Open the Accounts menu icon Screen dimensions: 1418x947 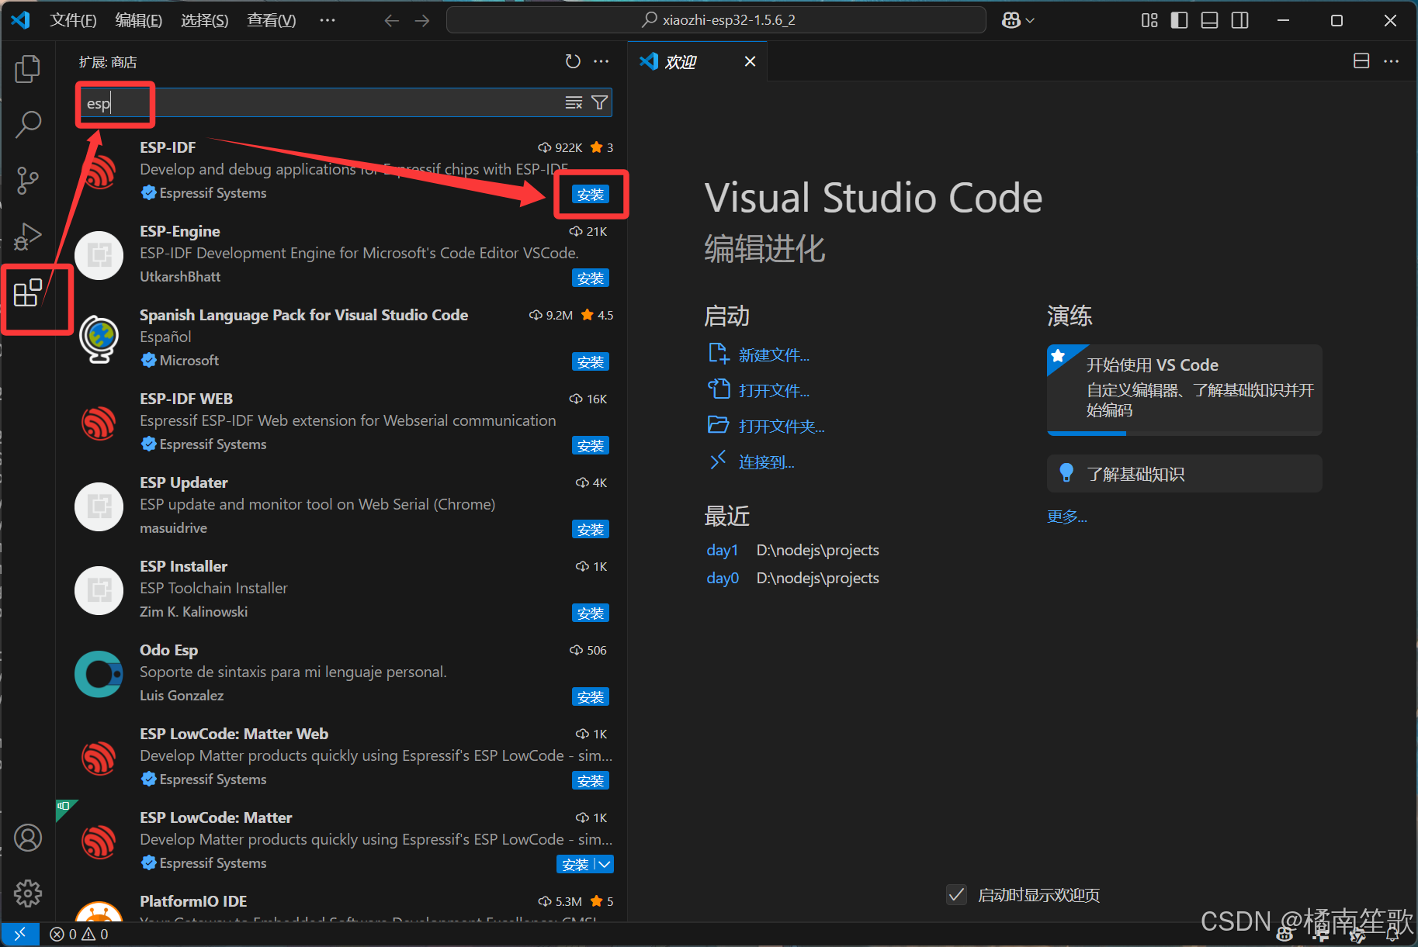click(x=28, y=838)
